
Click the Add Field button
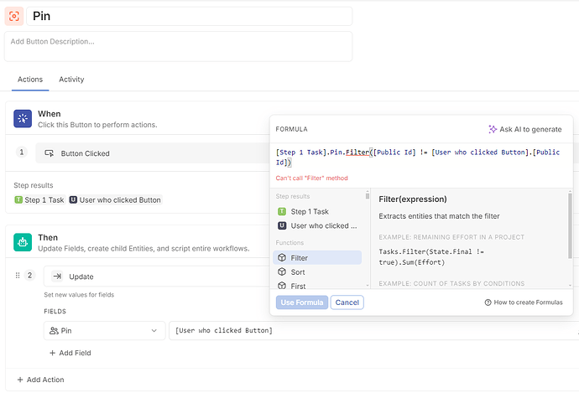(70, 354)
